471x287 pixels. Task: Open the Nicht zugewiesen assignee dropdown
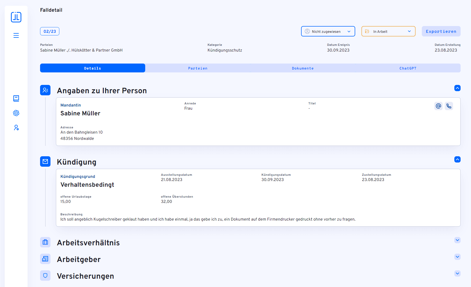[x=328, y=31]
